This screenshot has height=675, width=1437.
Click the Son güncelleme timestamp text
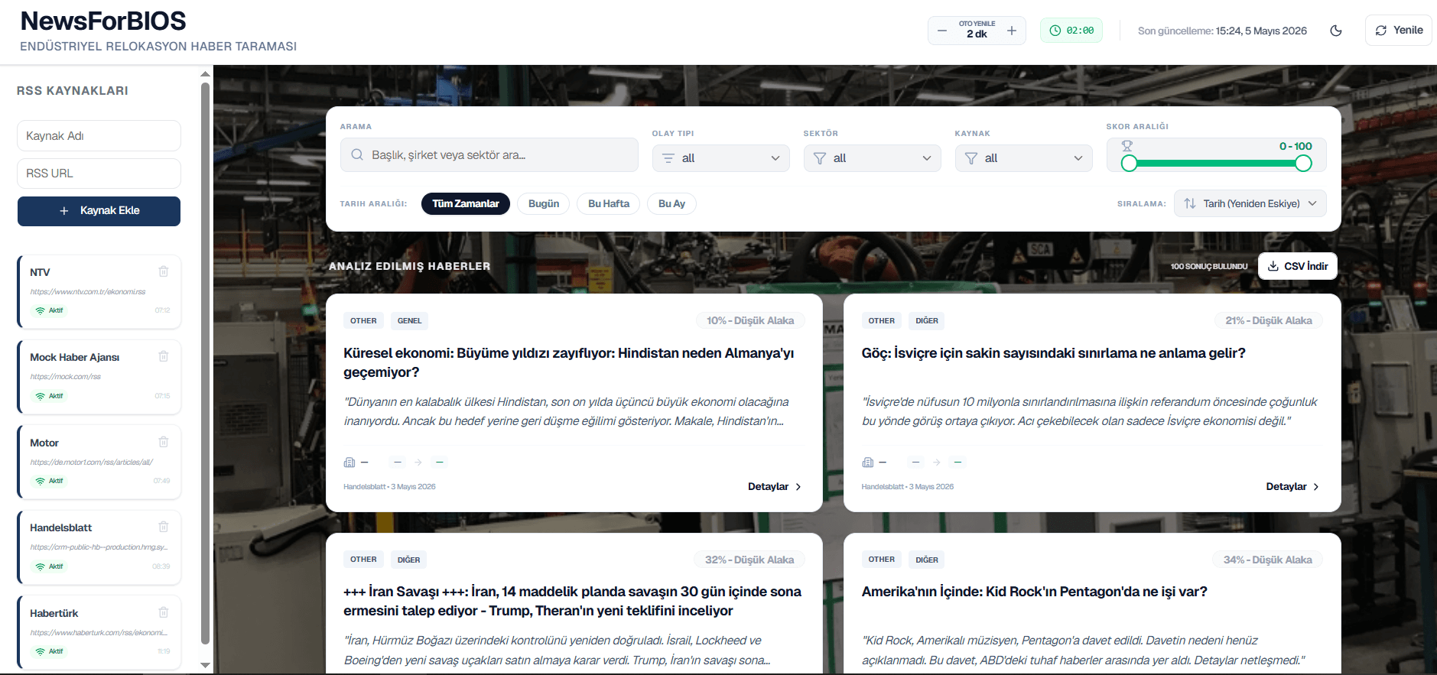1222,31
